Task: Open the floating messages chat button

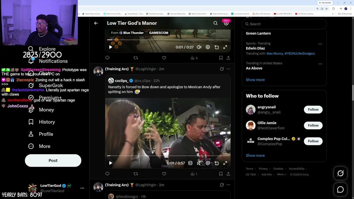Action: 340,190
